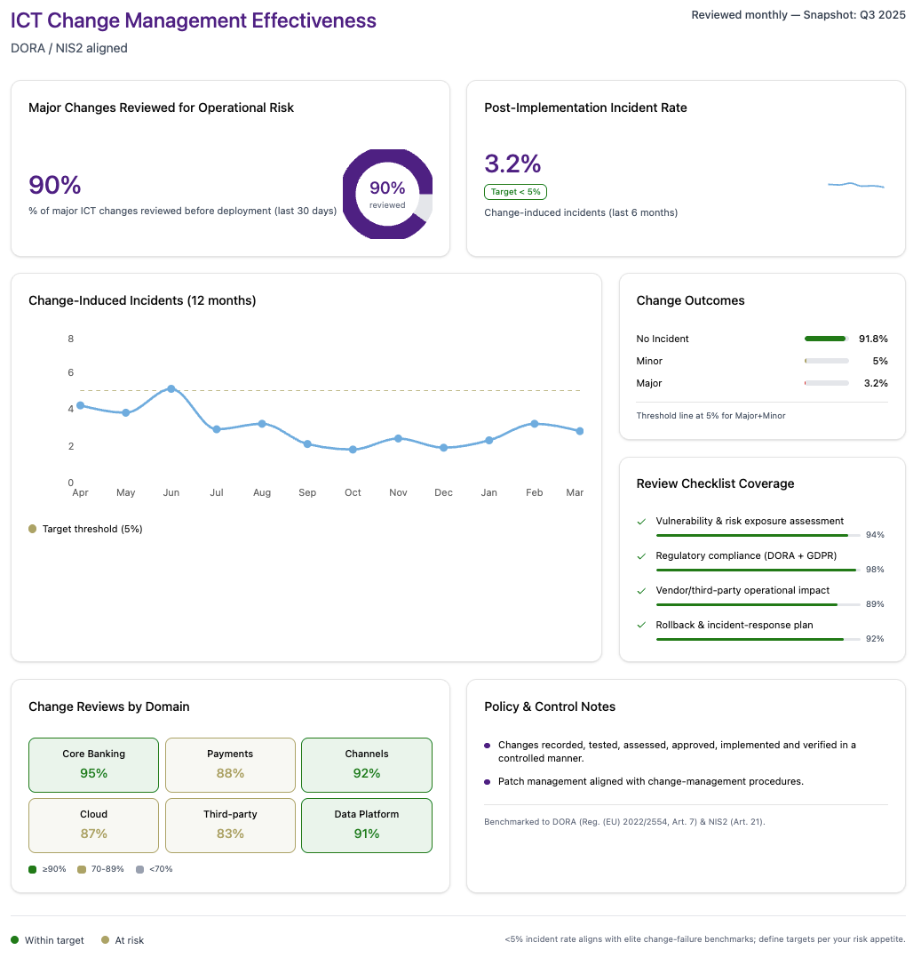Click the Vulnerability assessment 94% coverage bar
Image resolution: width=921 pixels, height=958 pixels.
point(758,535)
